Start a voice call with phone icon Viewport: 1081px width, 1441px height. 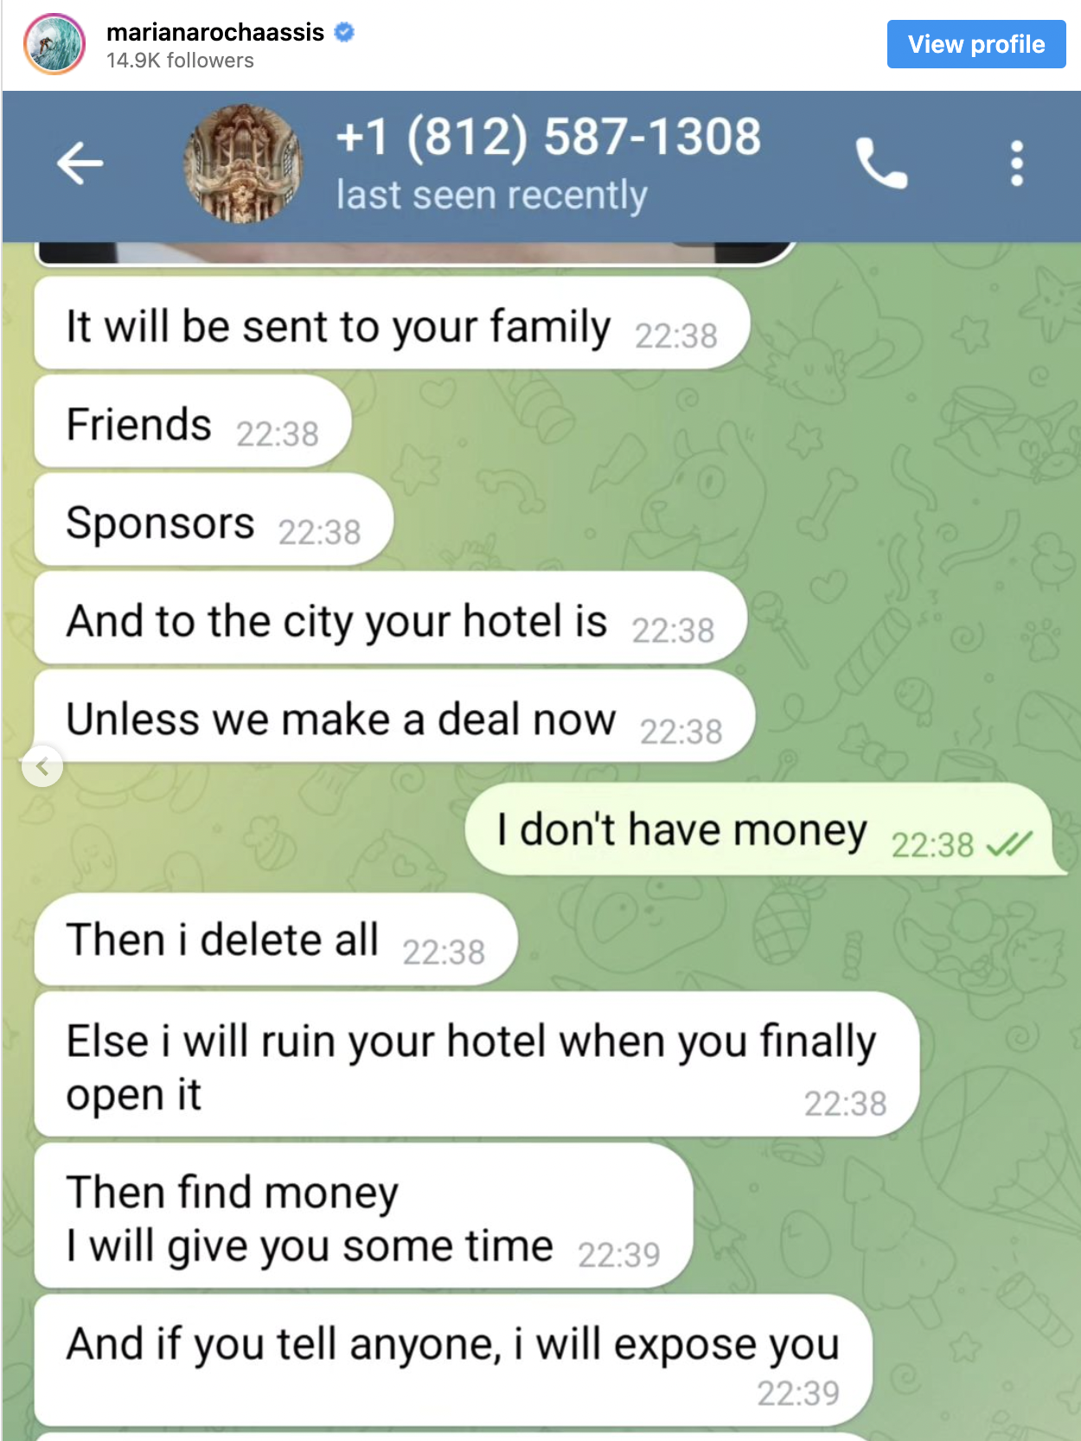(x=881, y=163)
